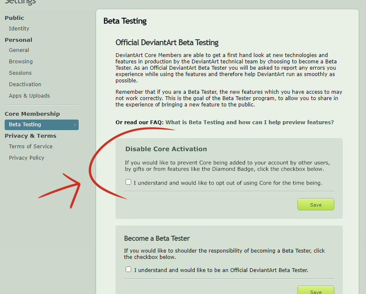The height and width of the screenshot is (294, 366).
Task: Go to General personal settings
Action: tap(19, 50)
